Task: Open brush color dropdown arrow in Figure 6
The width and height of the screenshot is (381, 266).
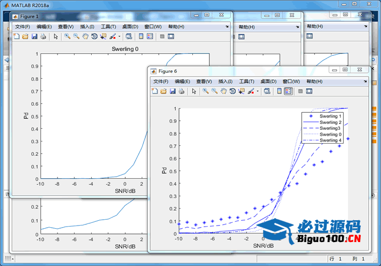Action: (257, 91)
